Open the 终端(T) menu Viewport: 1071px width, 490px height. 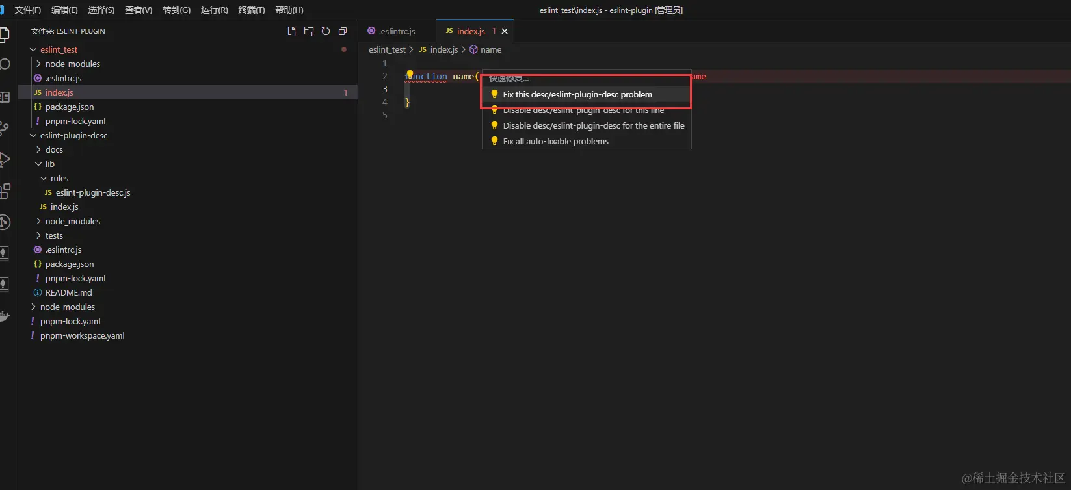[251, 10]
